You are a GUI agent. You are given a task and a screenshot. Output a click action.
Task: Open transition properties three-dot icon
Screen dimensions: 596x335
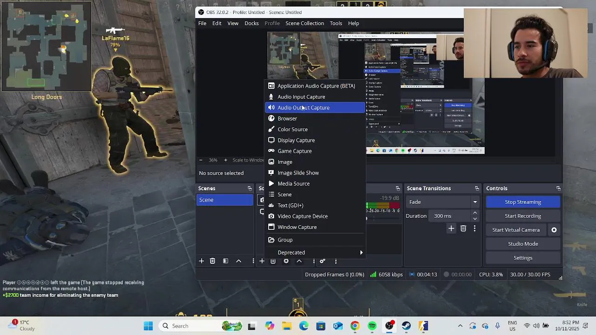point(474,228)
